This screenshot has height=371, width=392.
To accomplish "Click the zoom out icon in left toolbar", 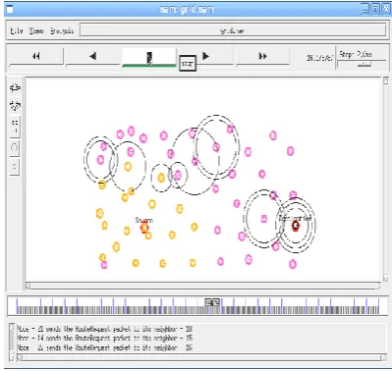I will (x=15, y=105).
